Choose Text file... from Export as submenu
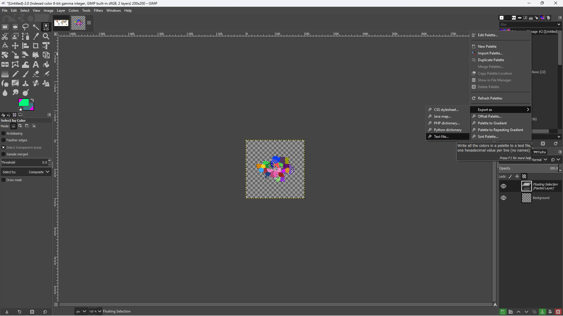 (441, 137)
